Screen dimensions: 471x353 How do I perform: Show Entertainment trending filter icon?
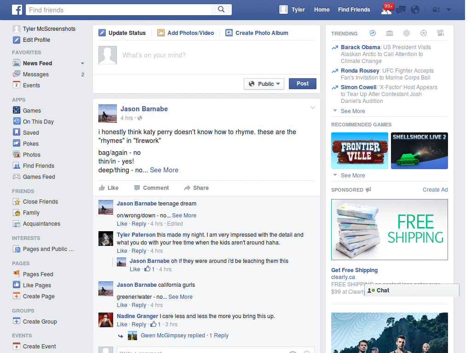click(441, 33)
